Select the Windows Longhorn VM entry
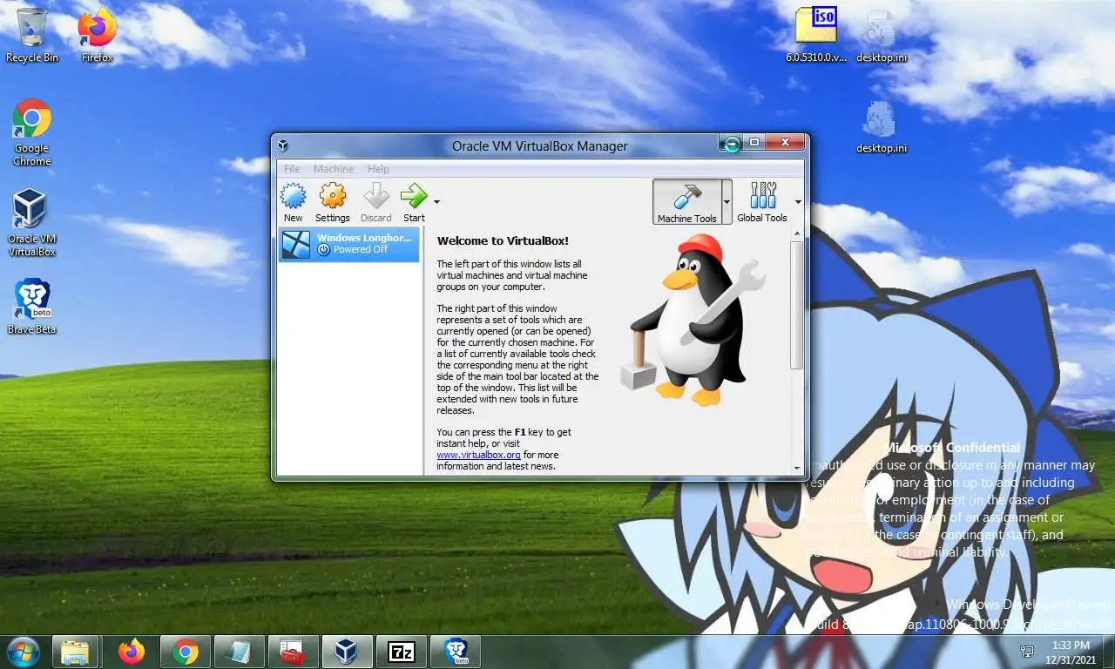Viewport: 1115px width, 669px height. point(348,244)
